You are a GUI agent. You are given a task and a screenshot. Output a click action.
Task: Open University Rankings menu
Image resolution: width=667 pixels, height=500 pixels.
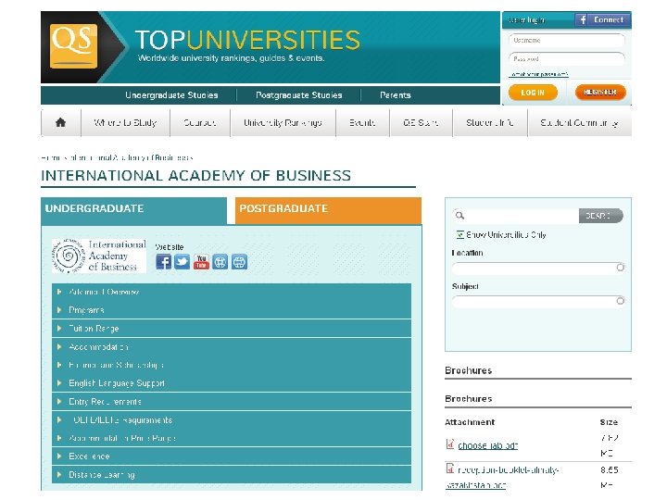tap(283, 123)
